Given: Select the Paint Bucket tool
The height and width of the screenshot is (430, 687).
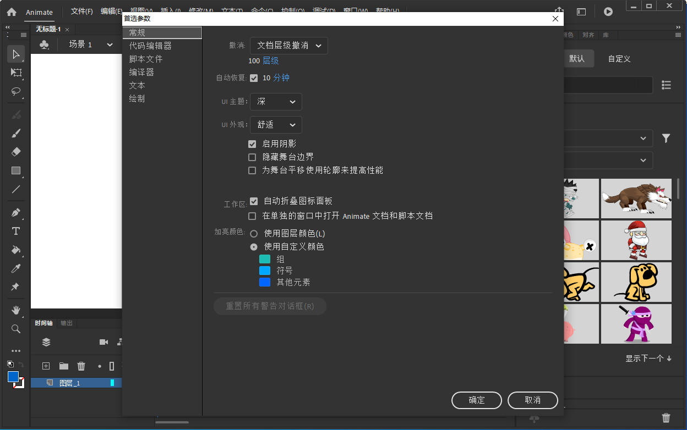Looking at the screenshot, I should (x=16, y=251).
